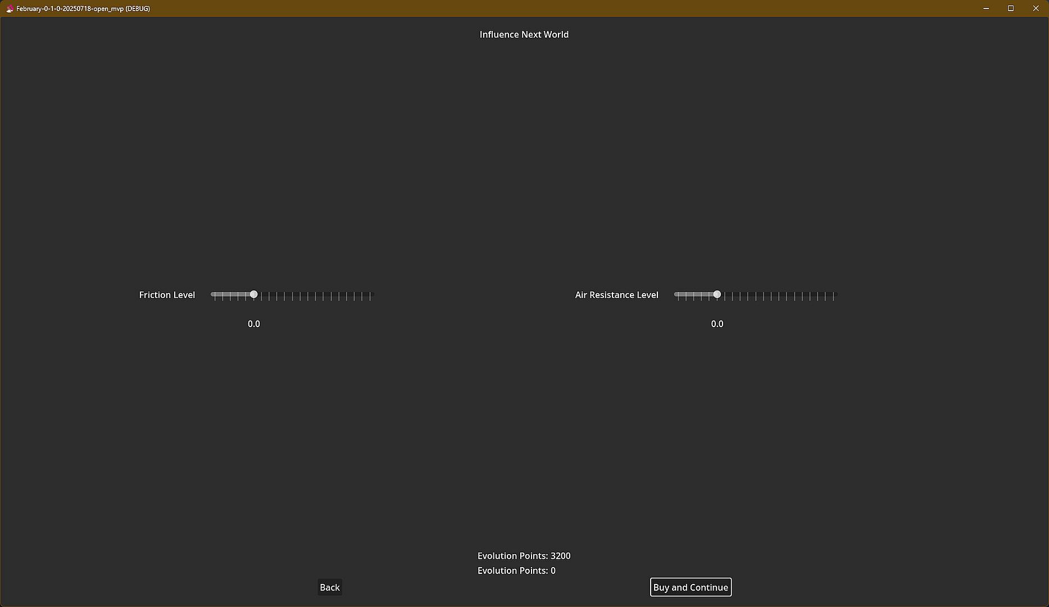Click the Godot app icon in title bar
Image resolution: width=1049 pixels, height=607 pixels.
(10, 8)
